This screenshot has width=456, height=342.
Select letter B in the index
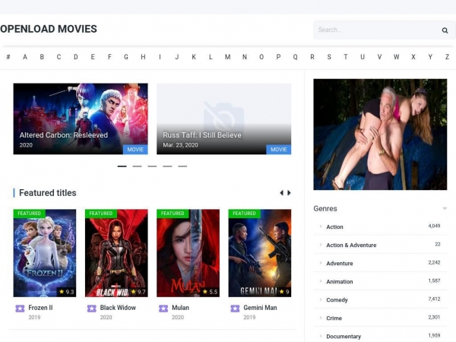click(x=42, y=57)
